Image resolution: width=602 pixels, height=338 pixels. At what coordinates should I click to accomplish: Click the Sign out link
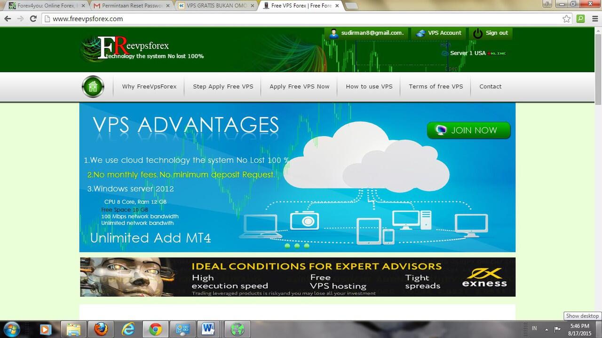pos(497,33)
